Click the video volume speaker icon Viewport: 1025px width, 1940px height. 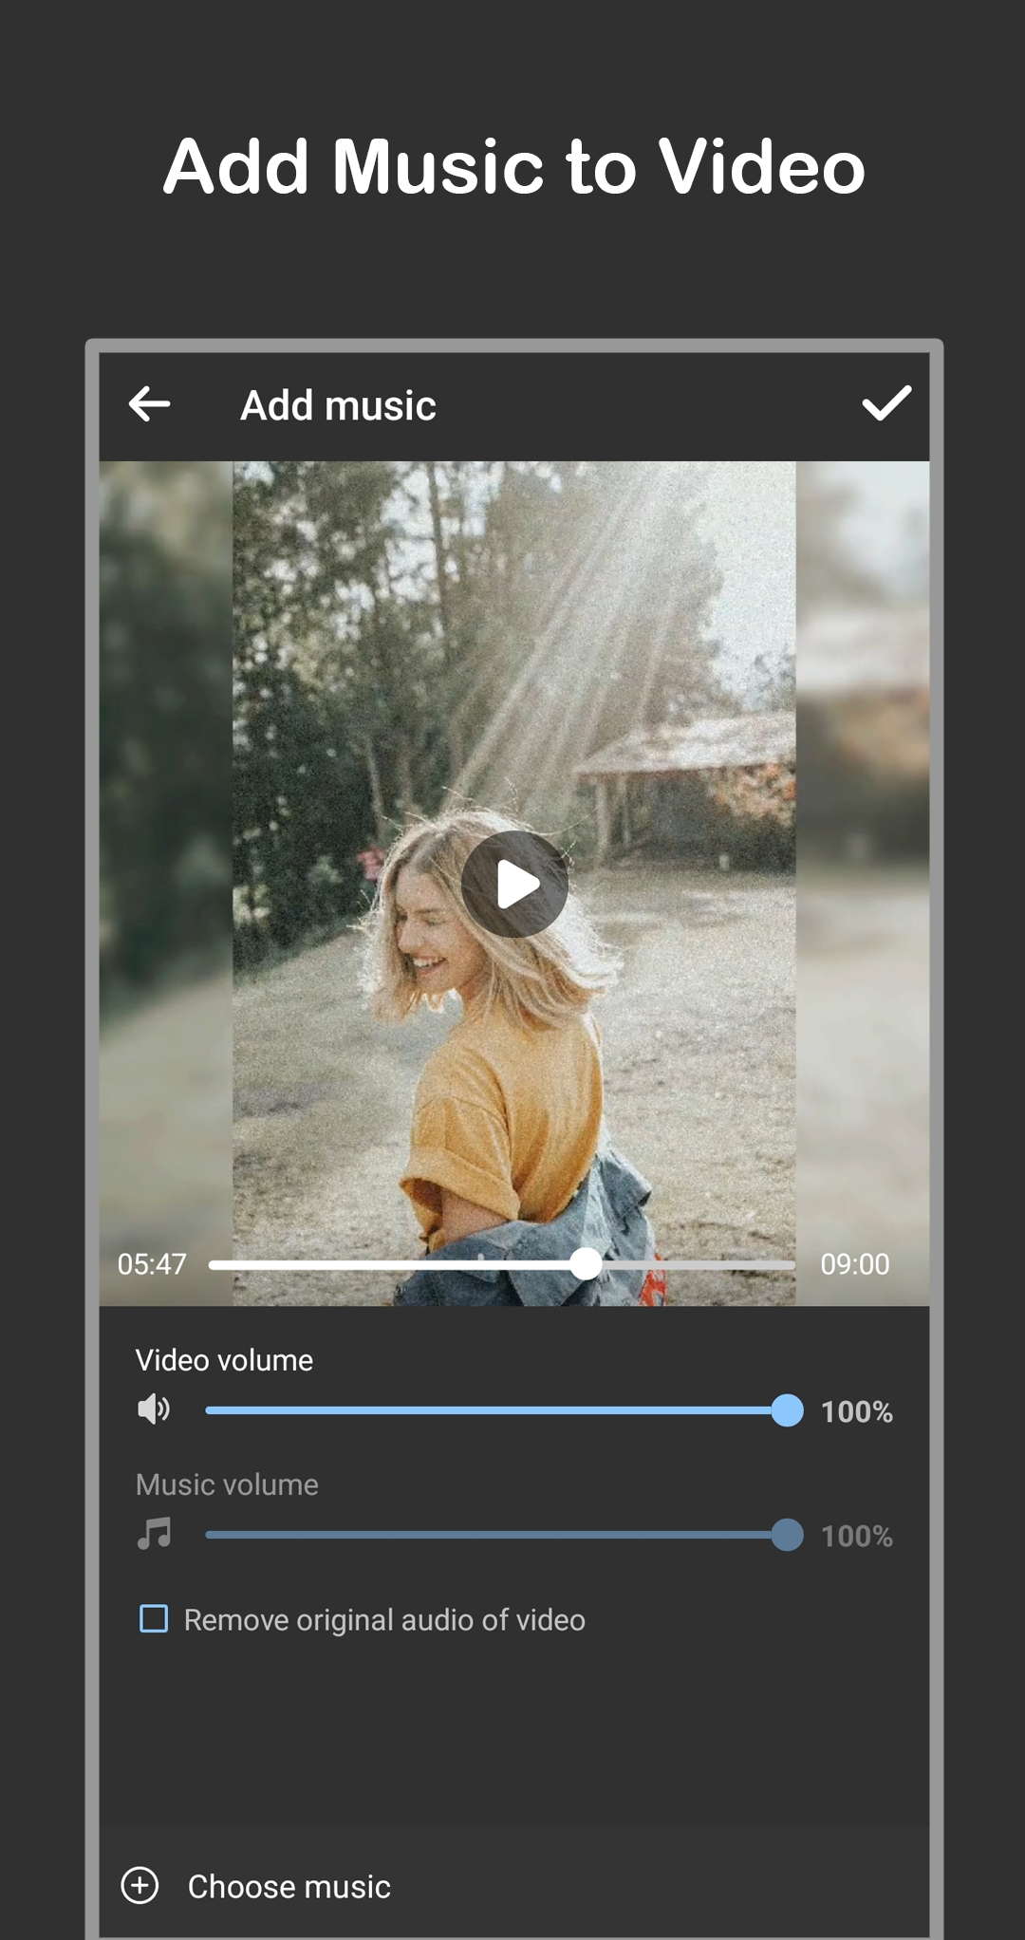pyautogui.click(x=154, y=1409)
